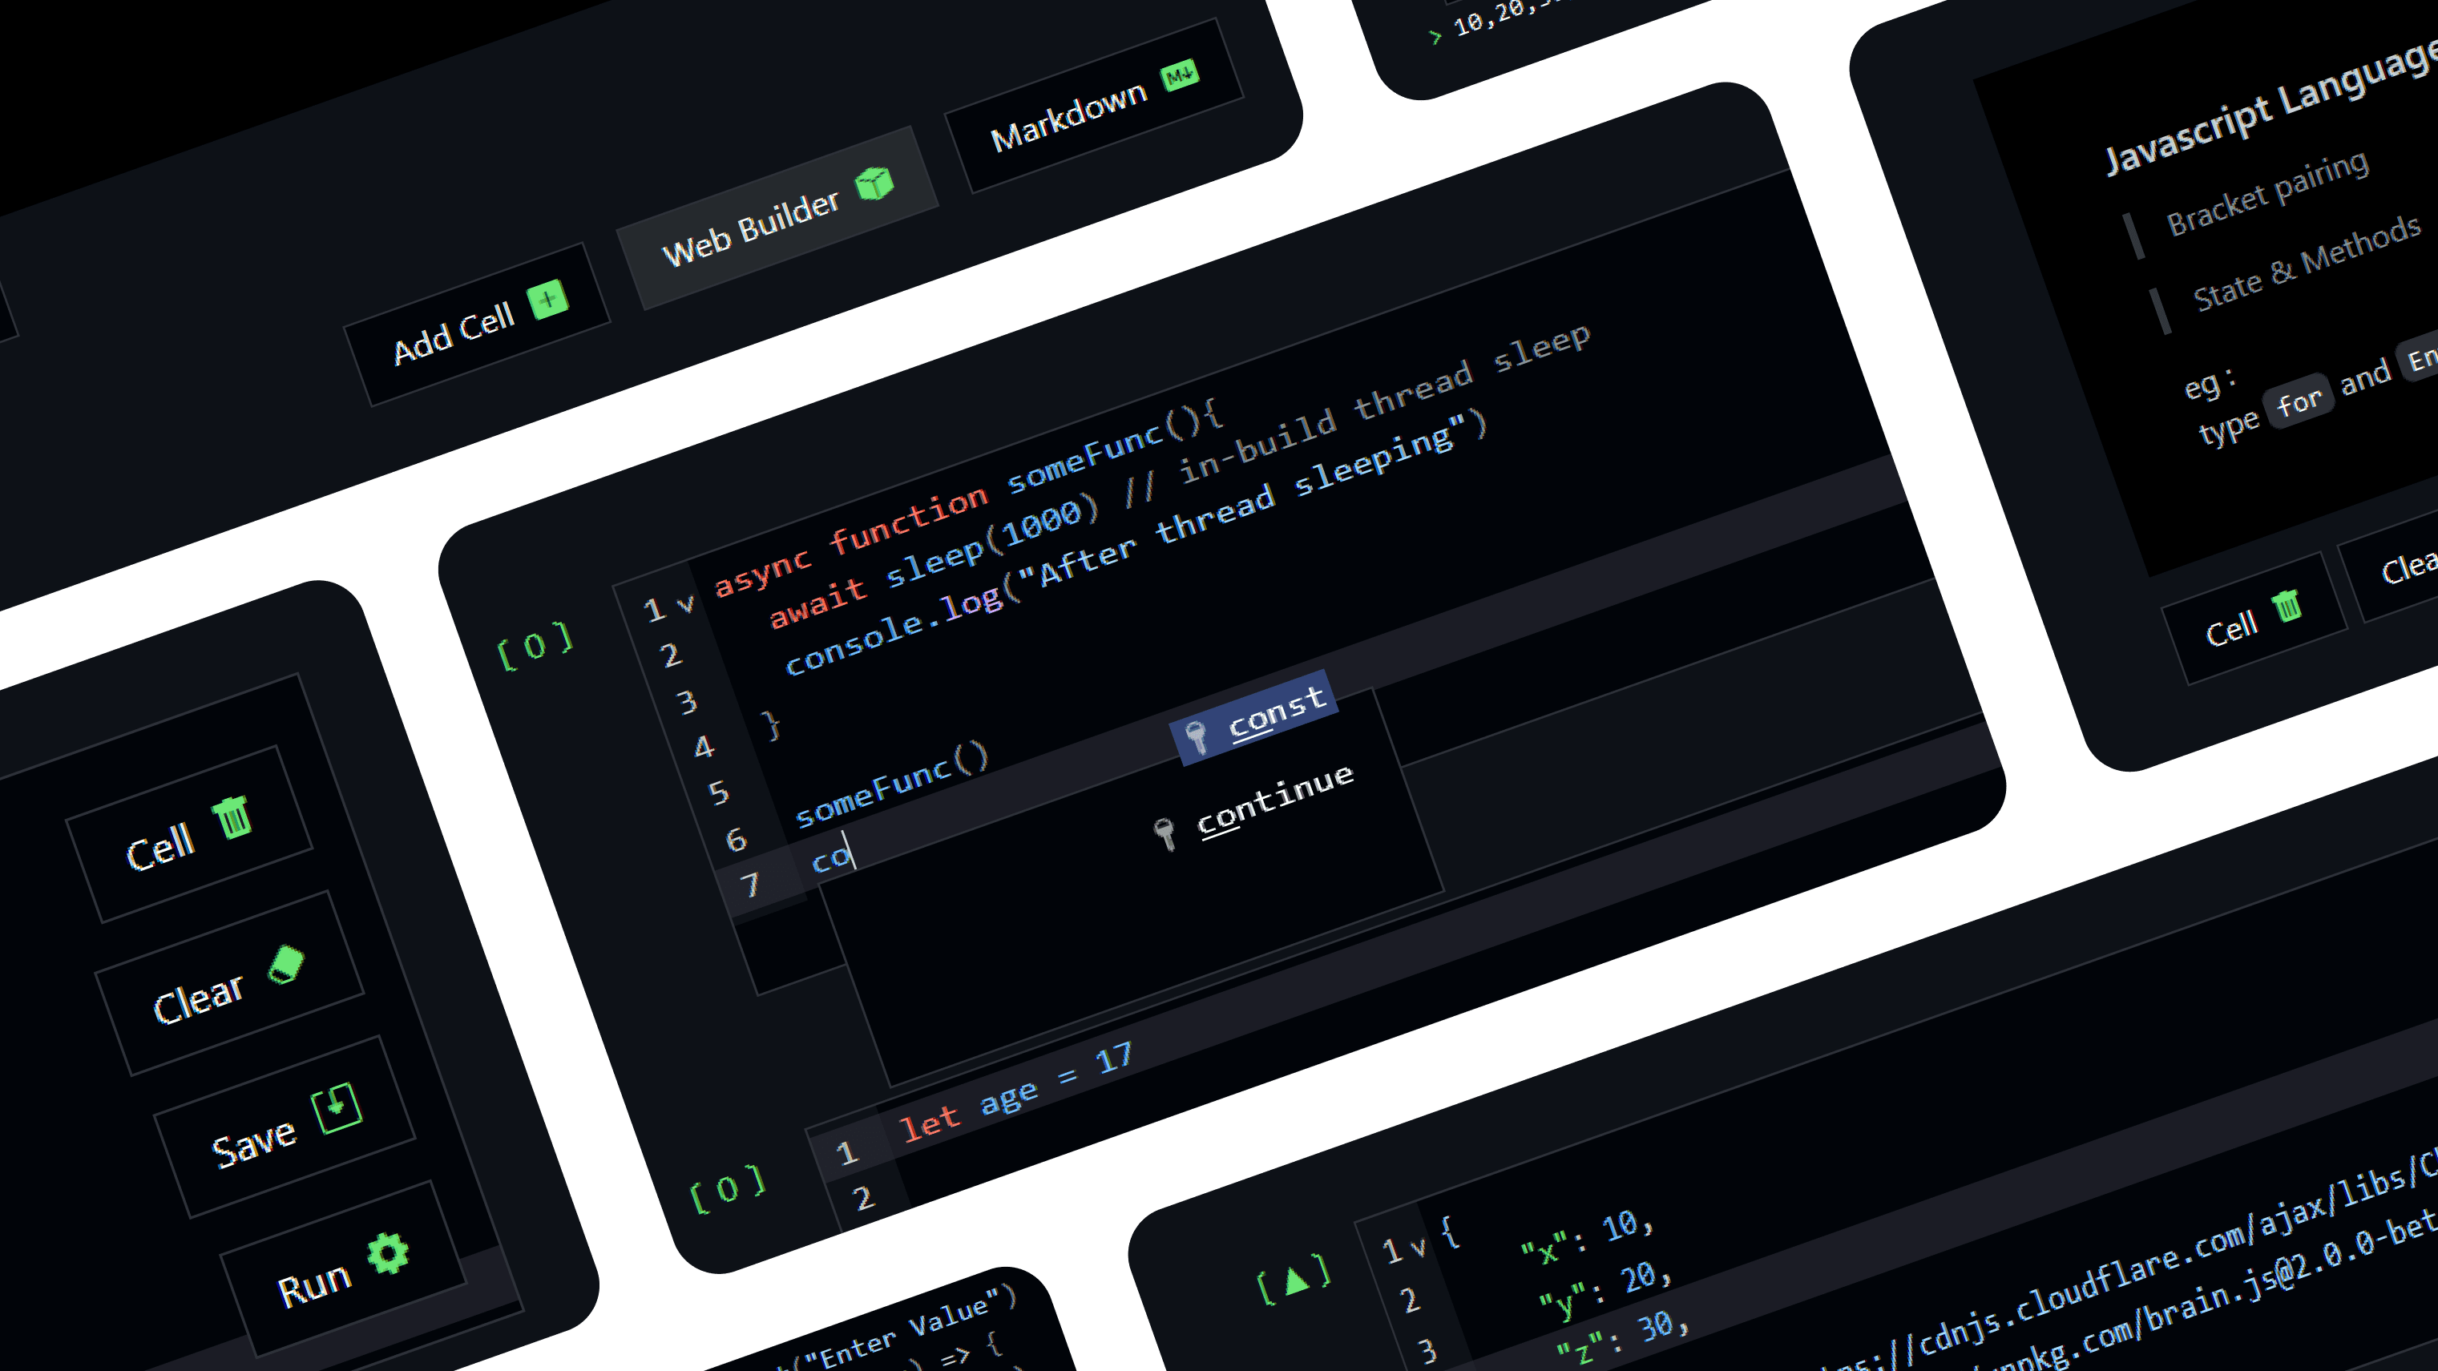Click the key icon beside continue suggestion
2438x1371 pixels.
click(1165, 833)
